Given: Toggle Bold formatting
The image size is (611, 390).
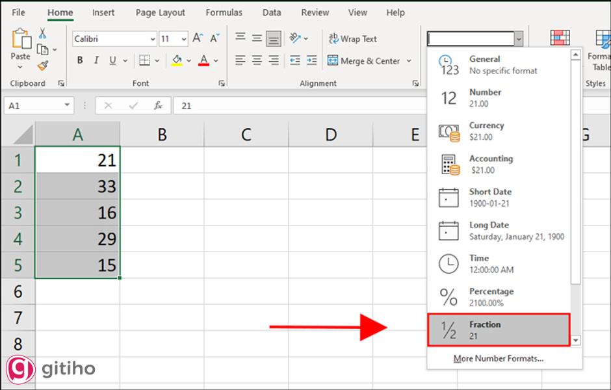Looking at the screenshot, I should 80,60.
